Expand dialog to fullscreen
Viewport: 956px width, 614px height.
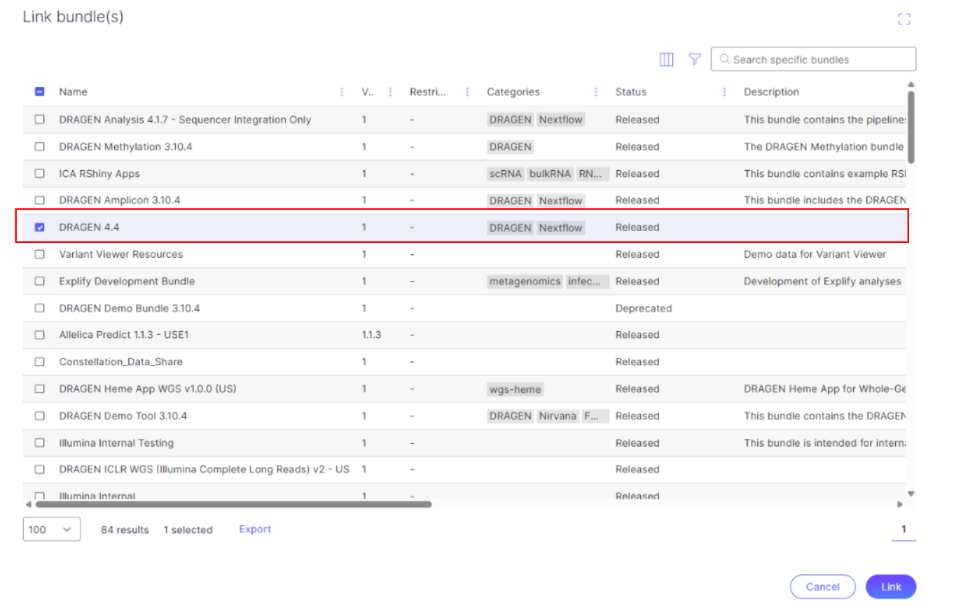point(903,20)
